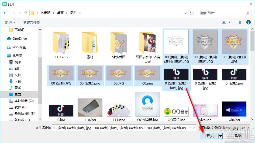Open the 打开 button's dropdown arrow

pyautogui.click(x=220, y=136)
